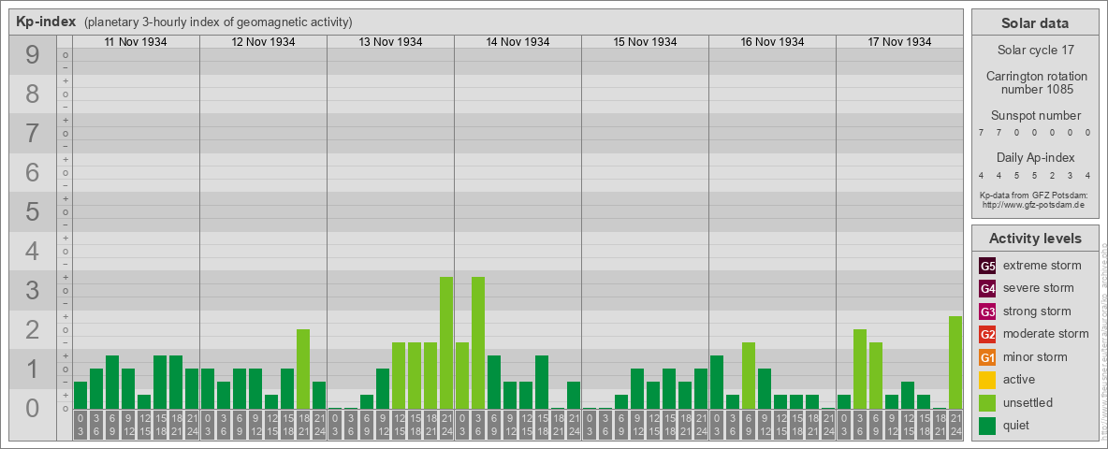Select the 16 Nov 1934 date header
This screenshot has height=449, width=1108.
(x=772, y=42)
